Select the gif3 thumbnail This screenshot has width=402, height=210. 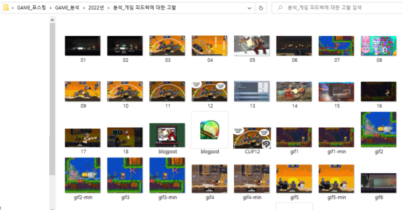(125, 175)
